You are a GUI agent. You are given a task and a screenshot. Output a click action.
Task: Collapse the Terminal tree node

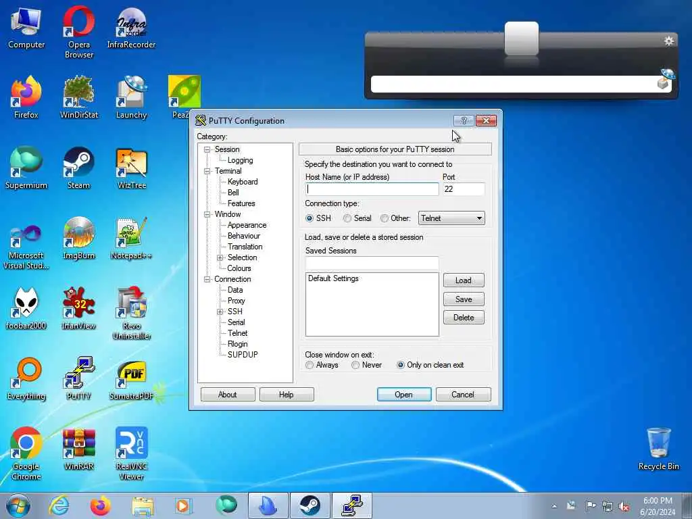pyautogui.click(x=207, y=171)
